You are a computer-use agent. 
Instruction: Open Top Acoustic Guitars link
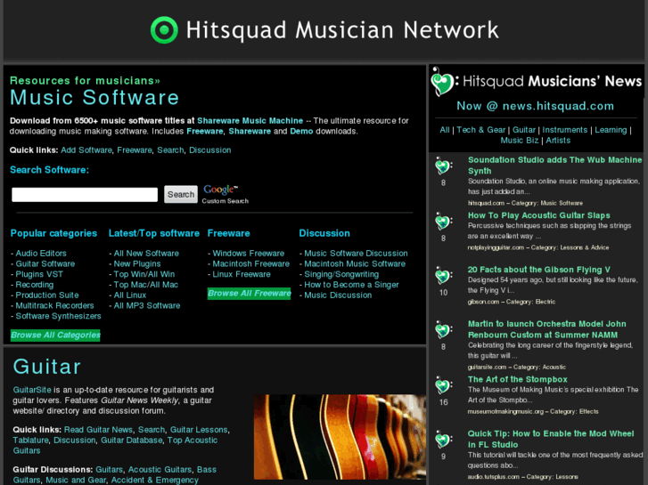click(115, 445)
